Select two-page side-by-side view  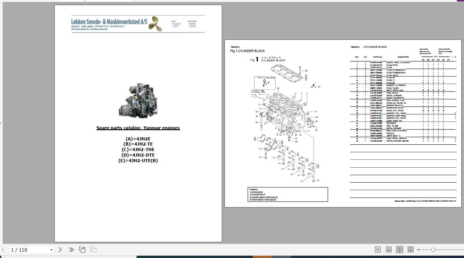[399, 250]
